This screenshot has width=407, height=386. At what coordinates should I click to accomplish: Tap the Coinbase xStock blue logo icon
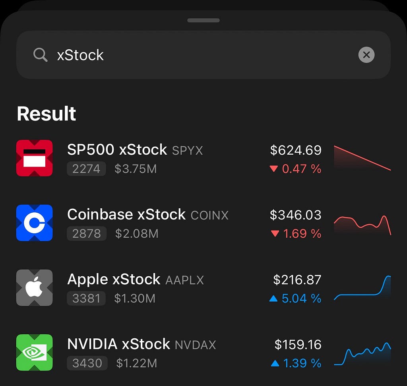pyautogui.click(x=35, y=223)
